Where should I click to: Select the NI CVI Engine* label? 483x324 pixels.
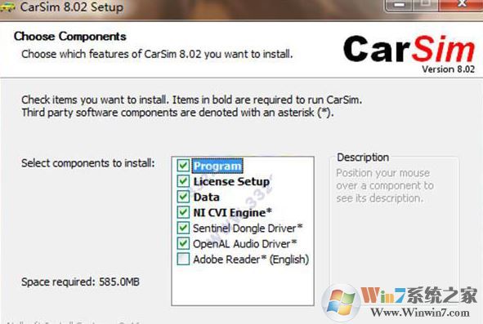[232, 213]
